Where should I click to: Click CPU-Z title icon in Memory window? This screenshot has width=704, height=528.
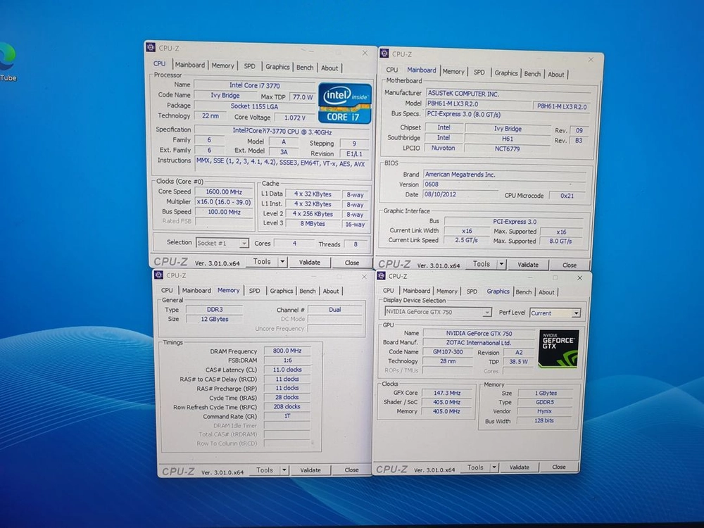pos(158,275)
